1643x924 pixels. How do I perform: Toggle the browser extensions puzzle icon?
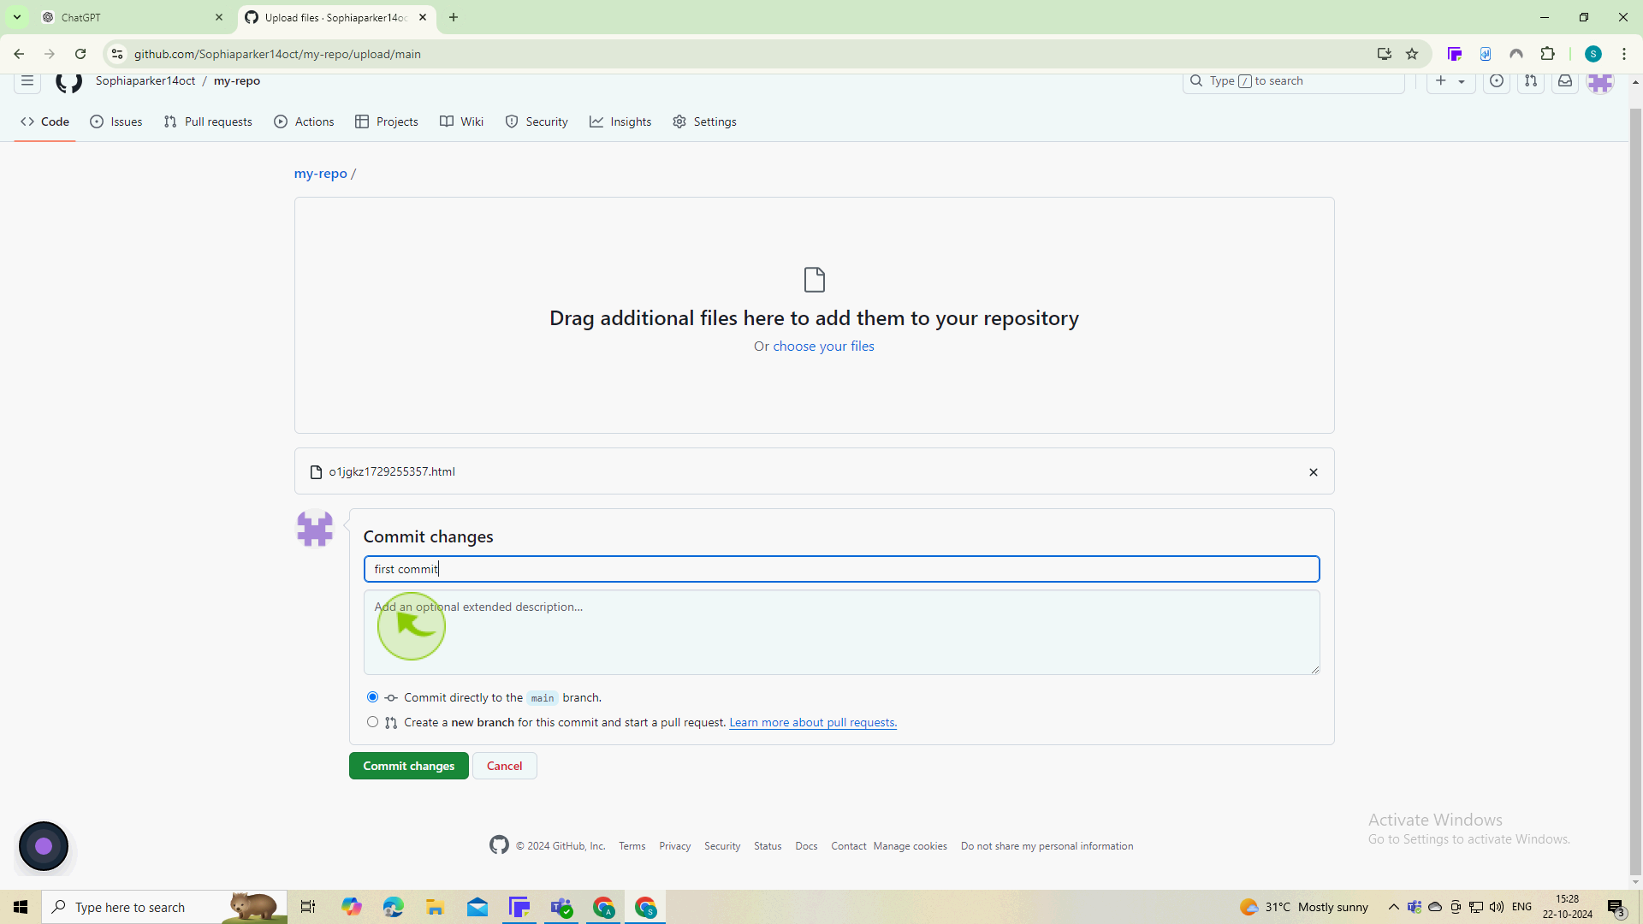click(1548, 53)
